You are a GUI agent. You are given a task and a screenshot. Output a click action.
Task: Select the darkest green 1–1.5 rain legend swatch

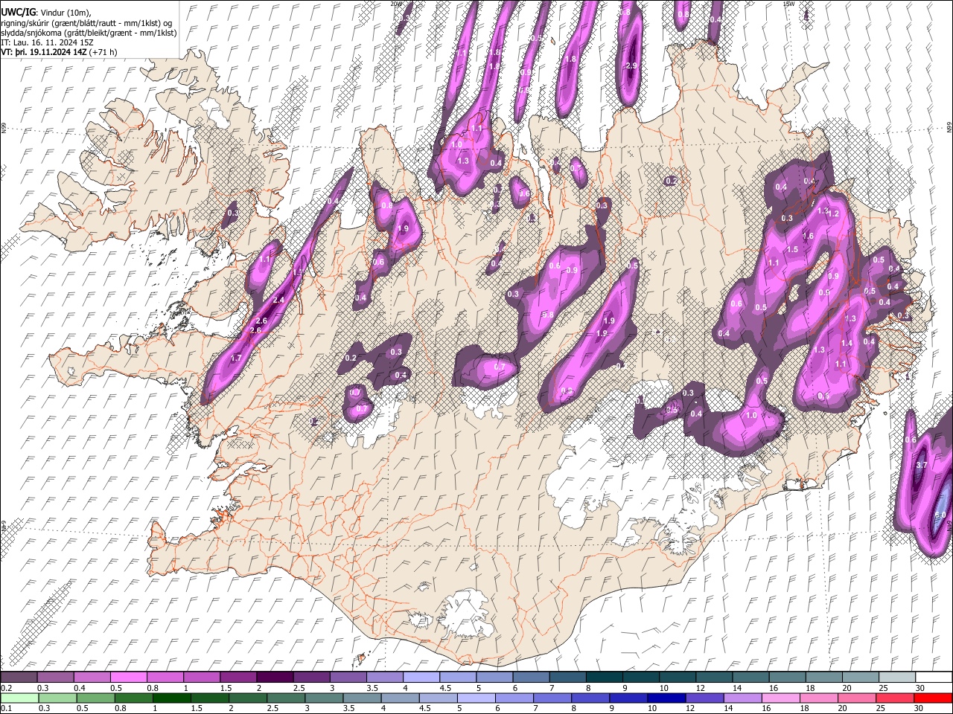coord(172,698)
